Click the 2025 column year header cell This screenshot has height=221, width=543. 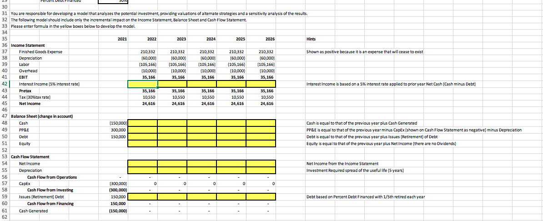pos(231,39)
